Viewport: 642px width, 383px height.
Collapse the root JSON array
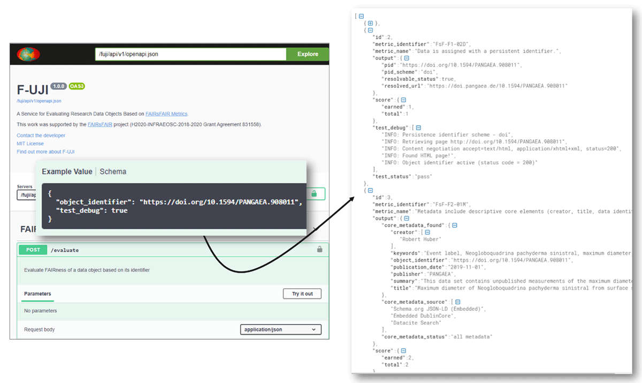pyautogui.click(x=362, y=17)
